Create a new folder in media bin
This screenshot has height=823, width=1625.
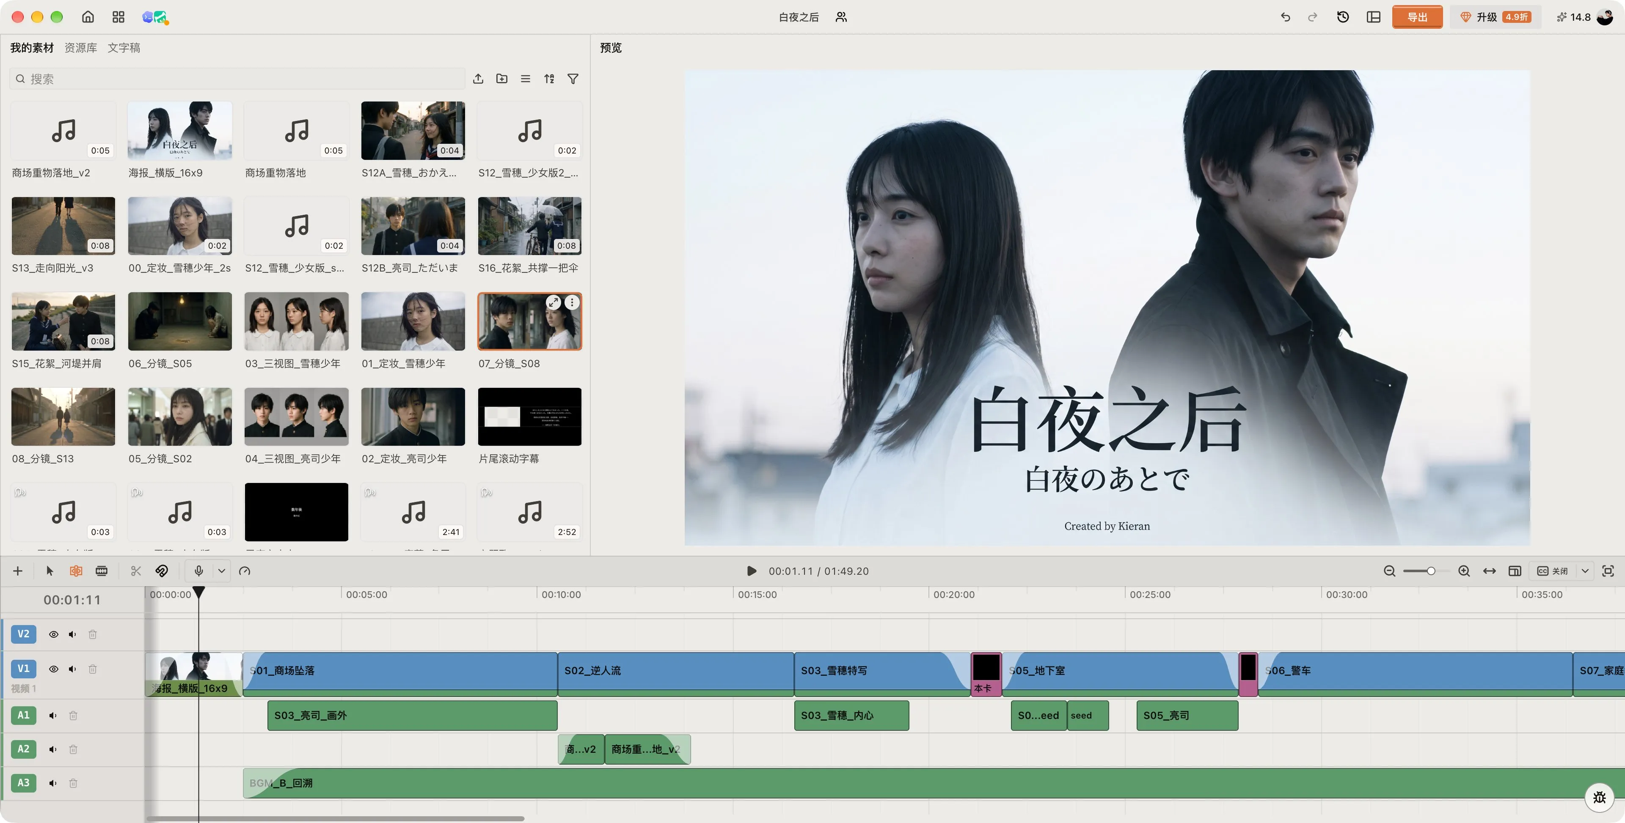(501, 79)
